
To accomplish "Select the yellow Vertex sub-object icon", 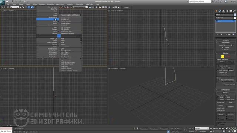I will coord(223,57).
